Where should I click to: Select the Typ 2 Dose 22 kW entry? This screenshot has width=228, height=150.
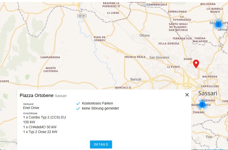[x=40, y=132]
